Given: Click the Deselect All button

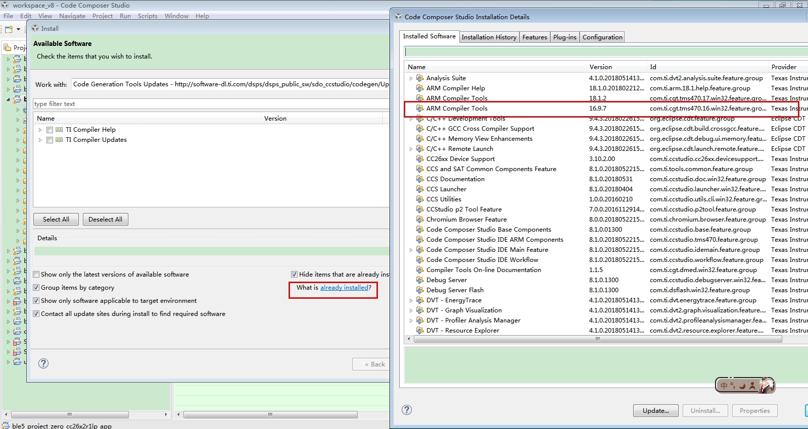Looking at the screenshot, I should click(x=105, y=220).
